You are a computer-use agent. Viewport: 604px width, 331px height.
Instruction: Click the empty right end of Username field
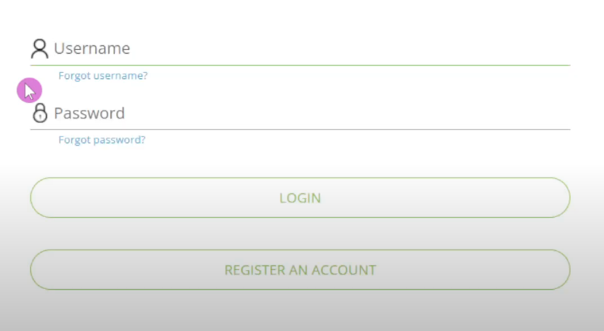click(x=539, y=49)
